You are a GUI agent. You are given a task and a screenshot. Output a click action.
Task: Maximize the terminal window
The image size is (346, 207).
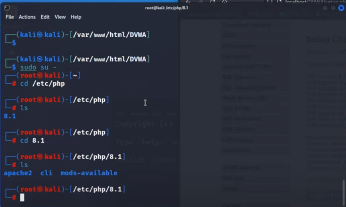coord(333,8)
